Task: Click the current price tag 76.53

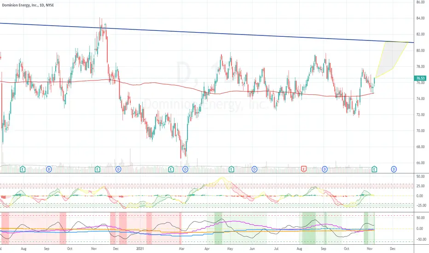Action: click(420, 78)
